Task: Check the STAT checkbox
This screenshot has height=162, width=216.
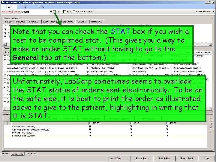Action: 54,12
